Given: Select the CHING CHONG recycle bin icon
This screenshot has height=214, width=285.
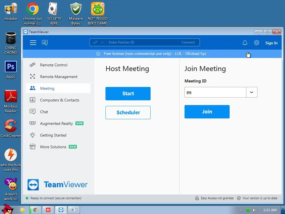Looking at the screenshot, I should point(11,43).
